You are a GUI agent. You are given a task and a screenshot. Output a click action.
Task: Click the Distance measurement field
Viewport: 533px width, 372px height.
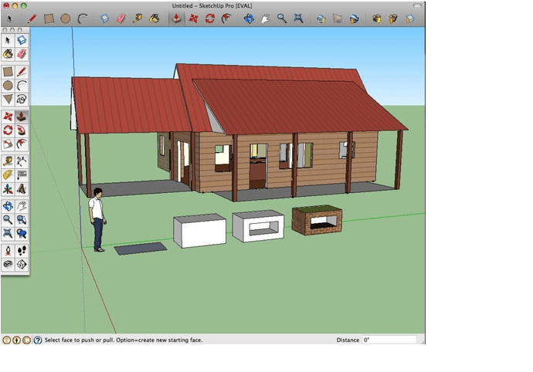pos(389,340)
